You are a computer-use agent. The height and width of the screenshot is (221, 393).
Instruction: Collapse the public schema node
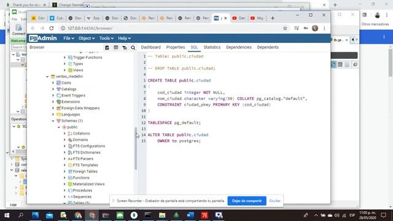(59, 127)
